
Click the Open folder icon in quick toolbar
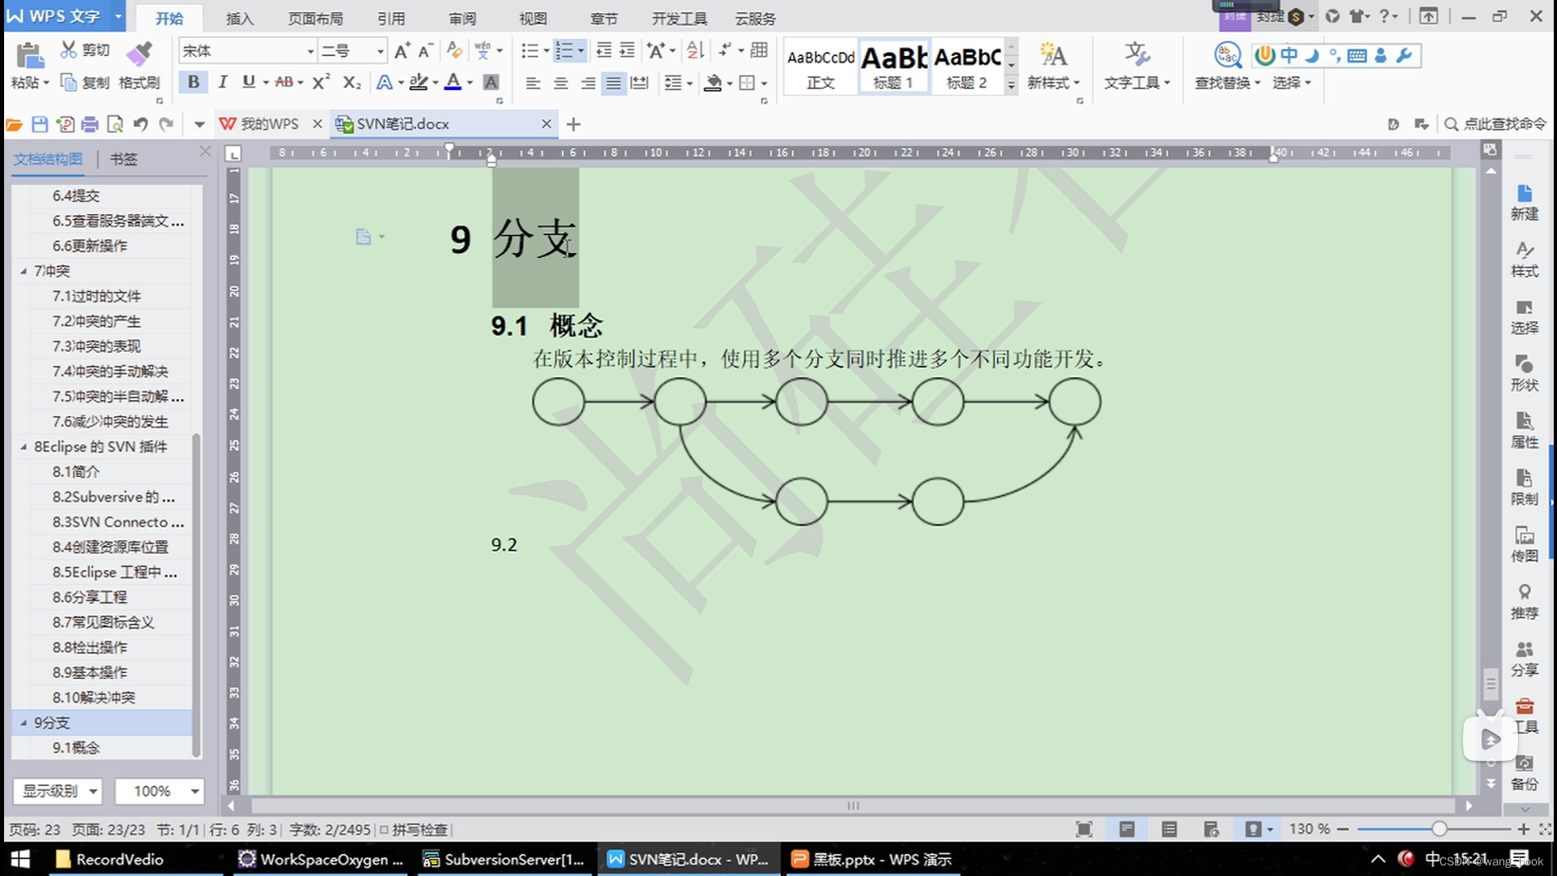(14, 124)
